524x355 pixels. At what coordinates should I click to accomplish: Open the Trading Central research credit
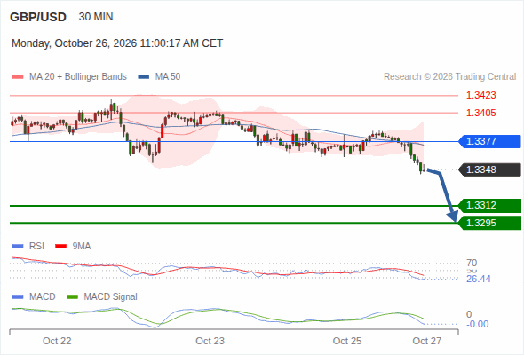(x=449, y=77)
